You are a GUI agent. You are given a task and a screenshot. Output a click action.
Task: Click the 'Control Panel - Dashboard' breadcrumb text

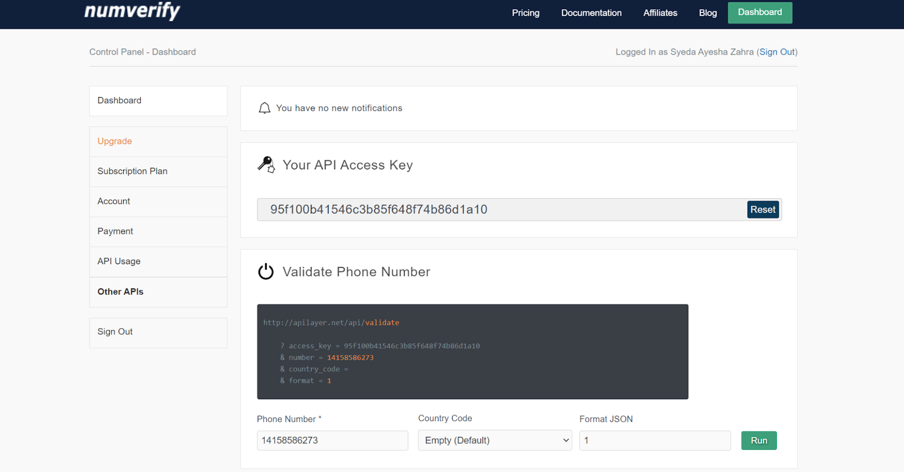(142, 52)
